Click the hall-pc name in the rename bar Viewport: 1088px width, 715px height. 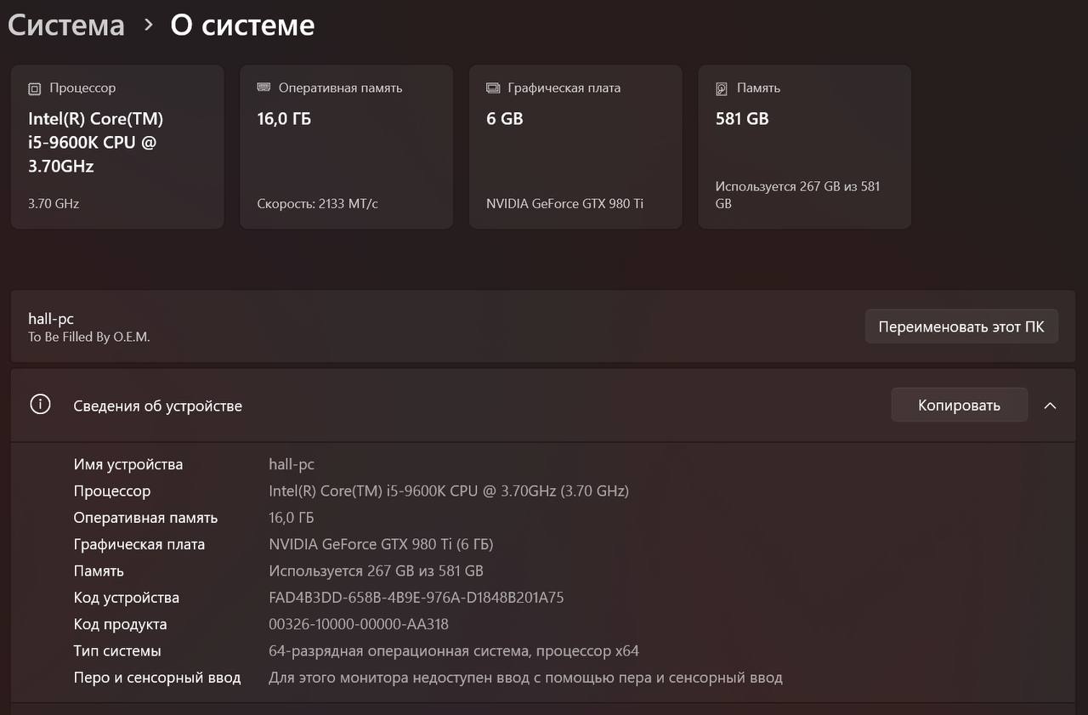tap(51, 319)
